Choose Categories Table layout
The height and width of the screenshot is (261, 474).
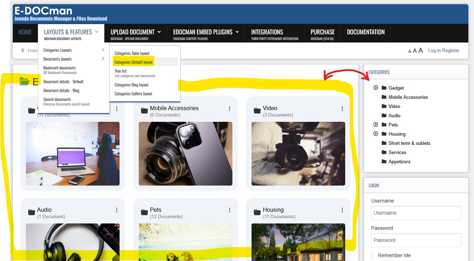click(x=132, y=53)
